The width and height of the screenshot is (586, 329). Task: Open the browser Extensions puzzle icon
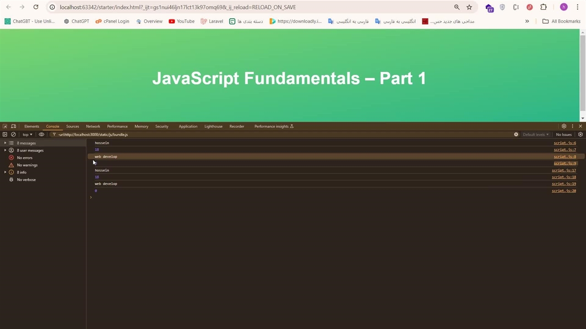tap(543, 7)
